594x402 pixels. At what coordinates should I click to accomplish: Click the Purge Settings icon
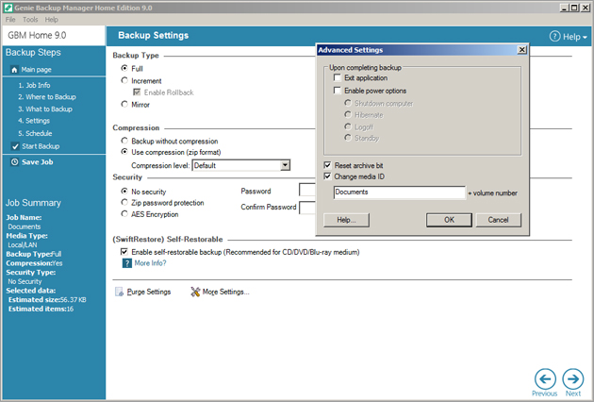coord(119,293)
